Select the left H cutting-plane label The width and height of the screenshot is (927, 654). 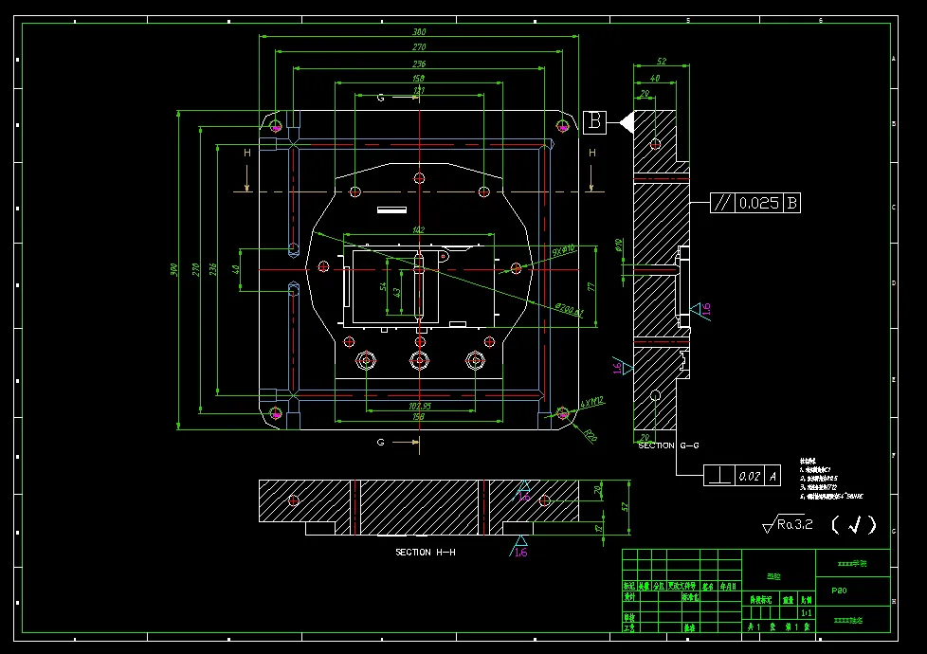pyautogui.click(x=247, y=154)
